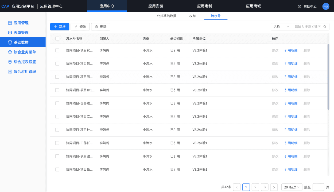Toggle the select-all header checkbox
This screenshot has height=192, width=334.
coord(57,38)
